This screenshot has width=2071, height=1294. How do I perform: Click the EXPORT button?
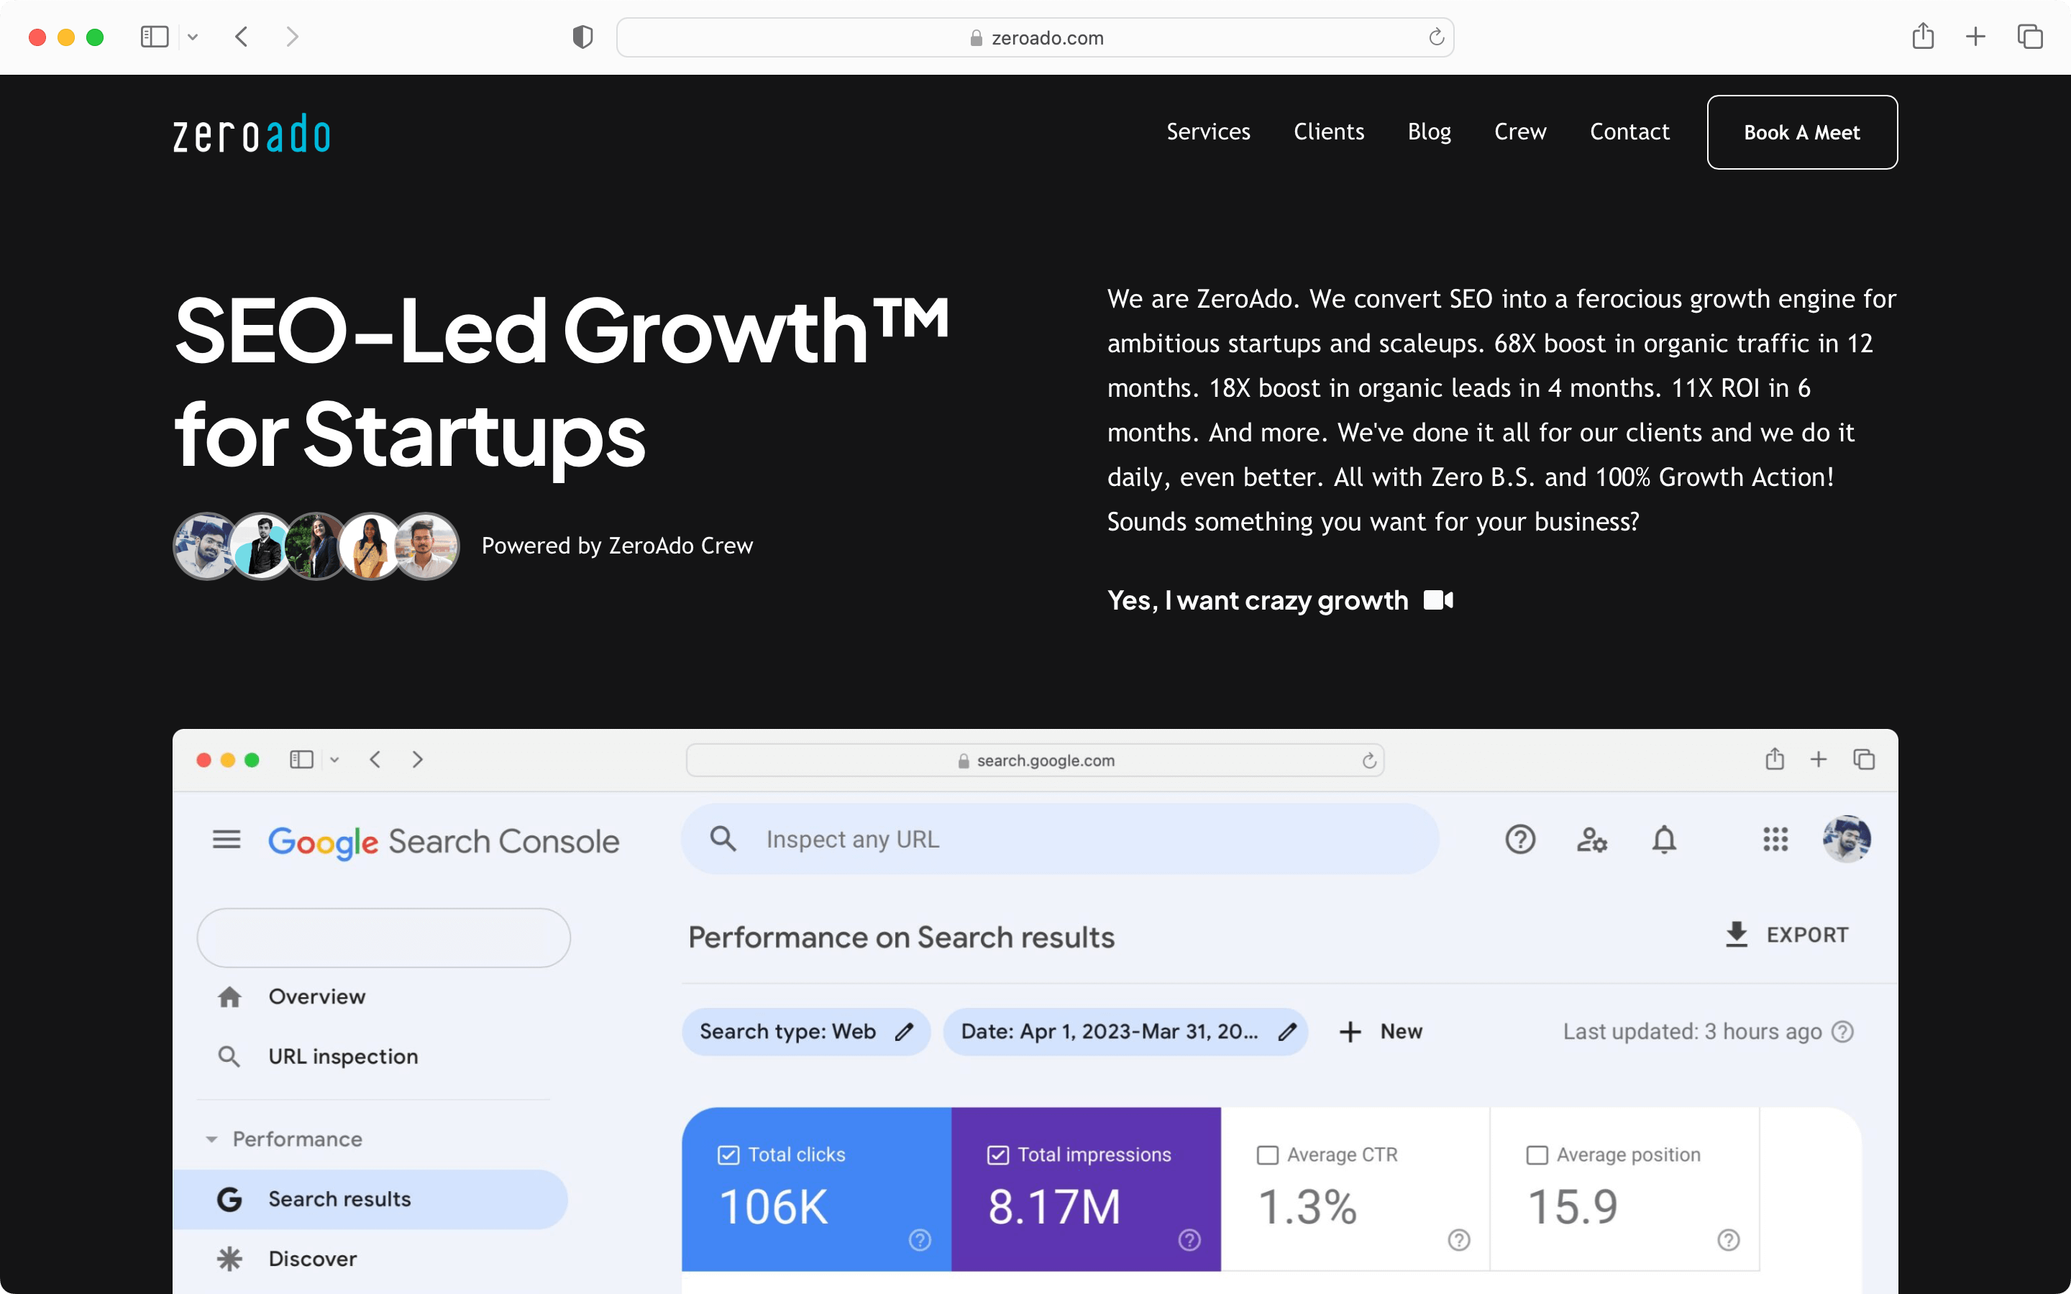pyautogui.click(x=1787, y=935)
